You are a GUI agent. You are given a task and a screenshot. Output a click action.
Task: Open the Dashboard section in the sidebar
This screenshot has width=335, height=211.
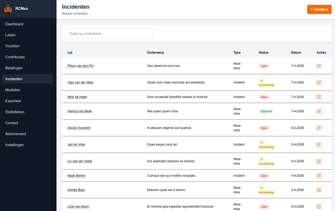[14, 24]
